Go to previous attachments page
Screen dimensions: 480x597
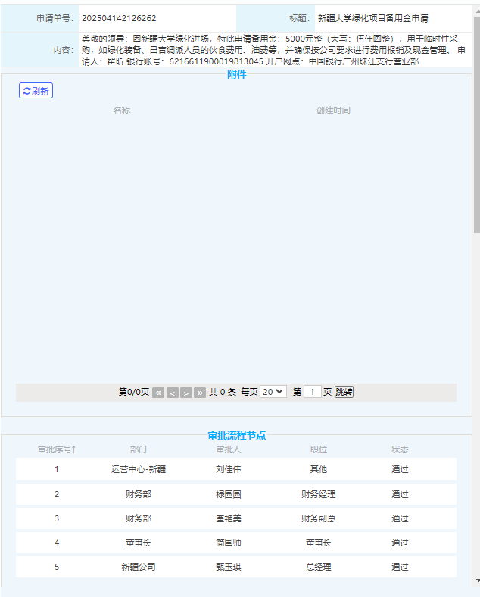pos(173,393)
